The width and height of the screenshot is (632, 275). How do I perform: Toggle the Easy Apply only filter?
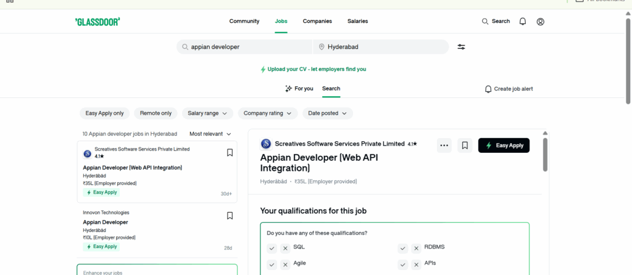tap(104, 113)
